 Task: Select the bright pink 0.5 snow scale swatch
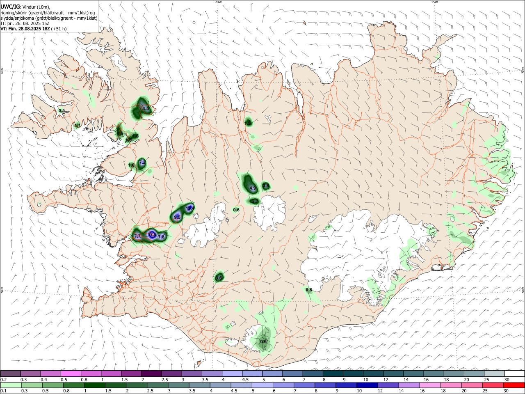click(x=71, y=374)
